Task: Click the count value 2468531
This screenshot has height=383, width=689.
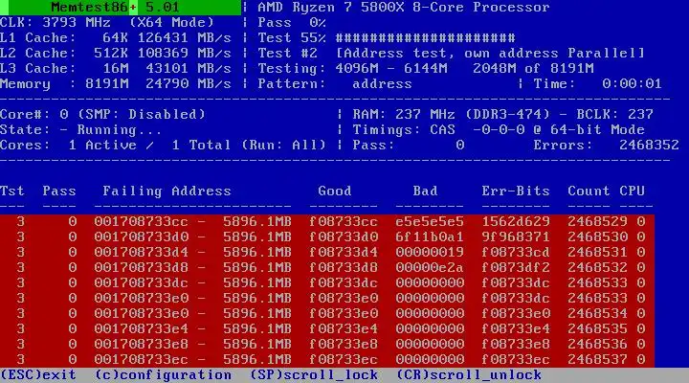Action: (x=597, y=253)
